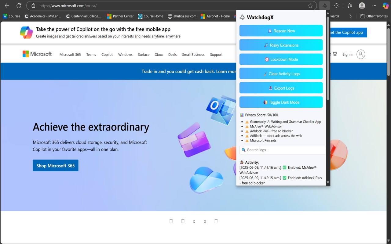
Task: Click the 11:42:16 McAfee activity log entry
Action: [279, 170]
